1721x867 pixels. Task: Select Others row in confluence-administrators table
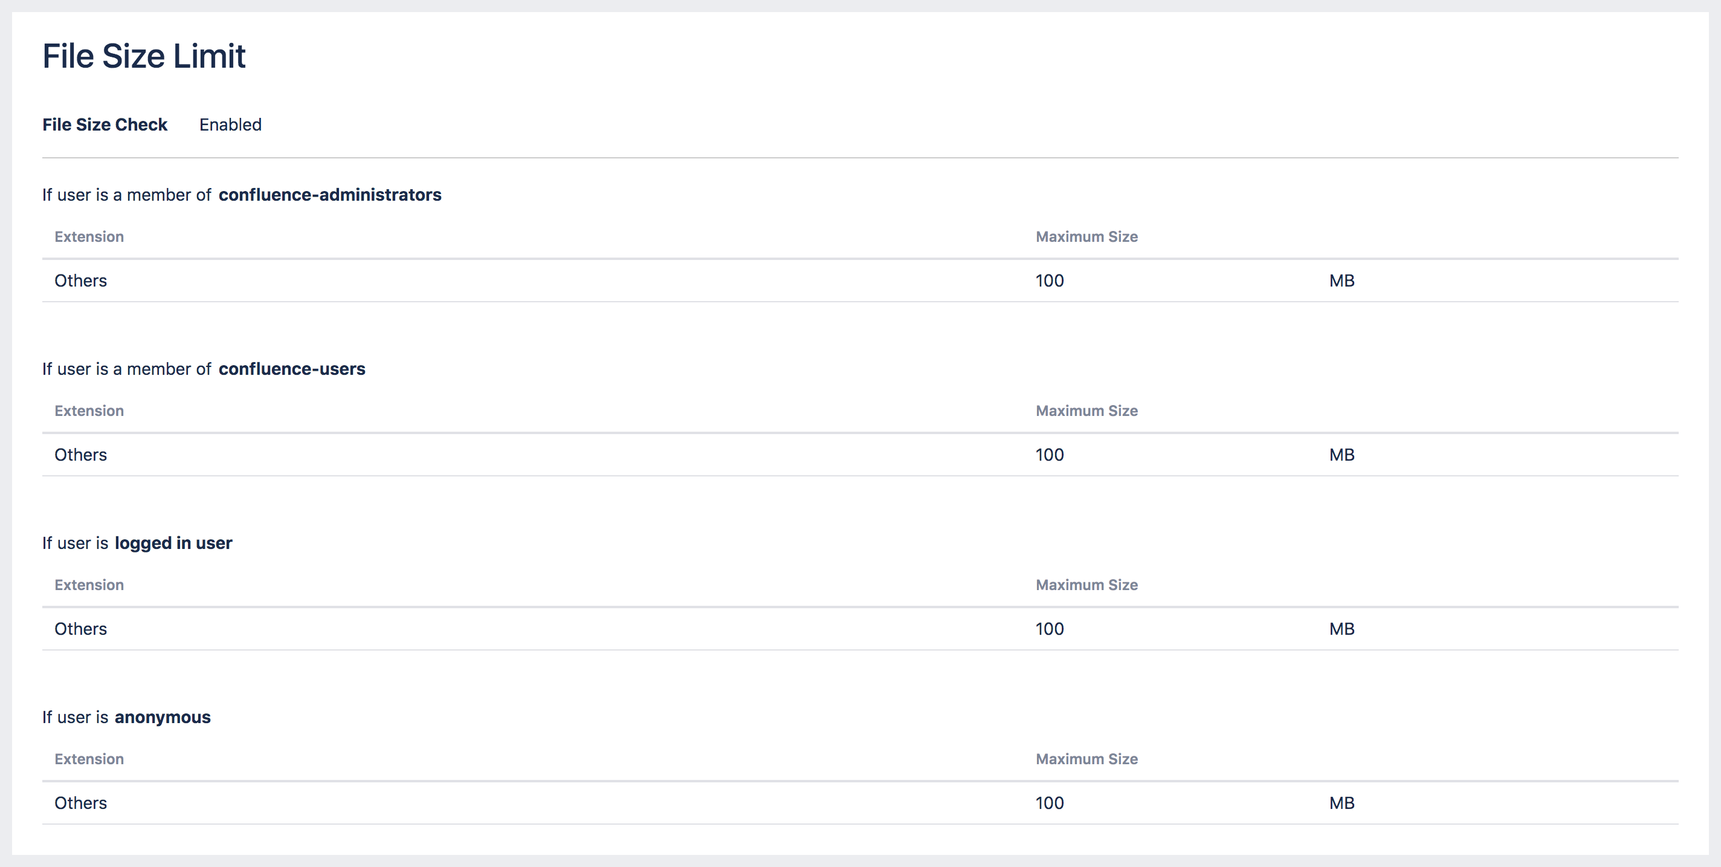point(81,281)
